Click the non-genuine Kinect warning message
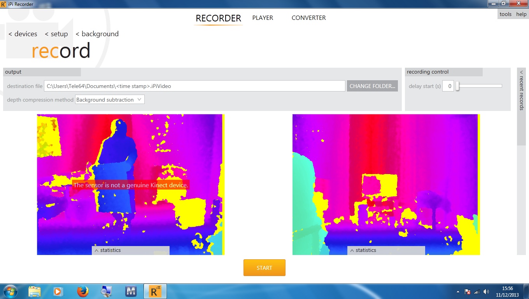This screenshot has height=299, width=529. pyautogui.click(x=131, y=185)
